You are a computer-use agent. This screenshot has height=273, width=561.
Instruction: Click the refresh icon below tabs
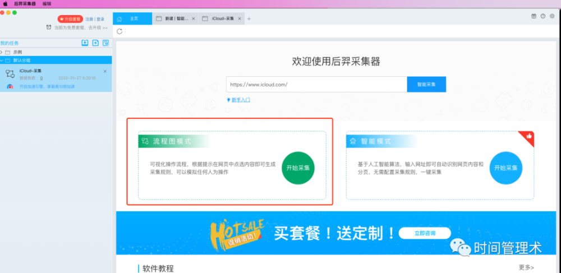pyautogui.click(x=119, y=31)
